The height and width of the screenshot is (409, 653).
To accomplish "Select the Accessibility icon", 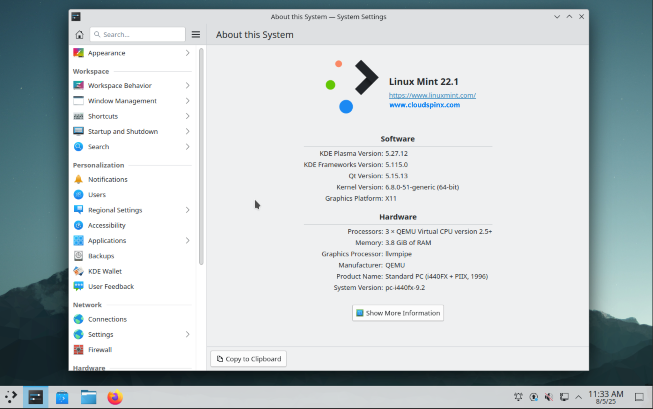I will tap(78, 225).
